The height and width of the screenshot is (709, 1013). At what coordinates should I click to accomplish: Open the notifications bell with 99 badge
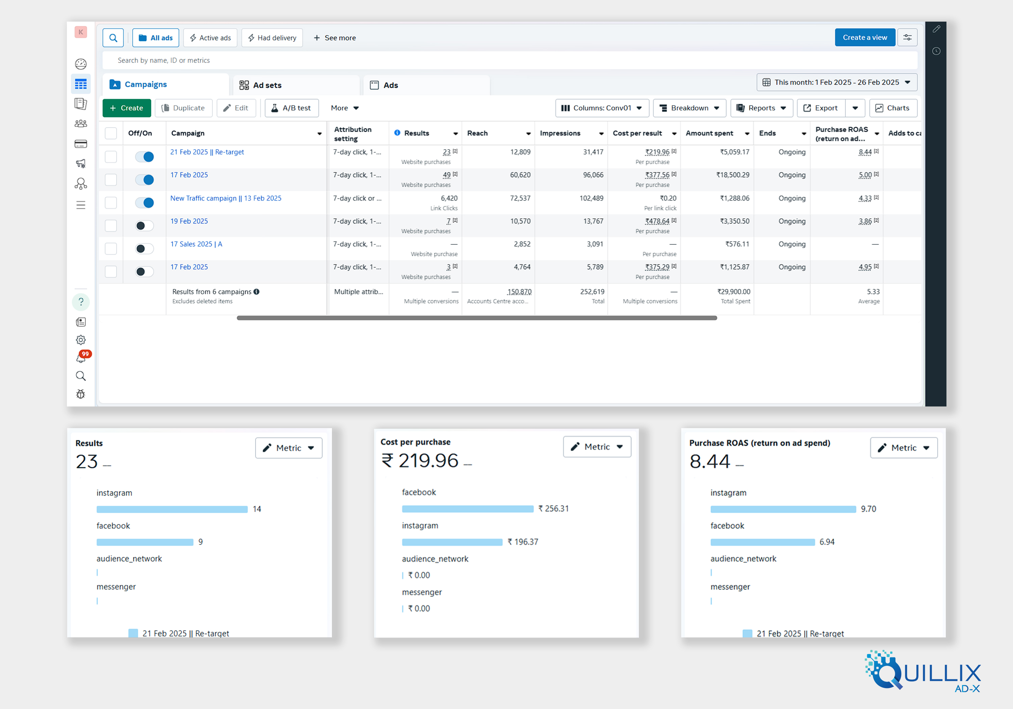pyautogui.click(x=81, y=357)
